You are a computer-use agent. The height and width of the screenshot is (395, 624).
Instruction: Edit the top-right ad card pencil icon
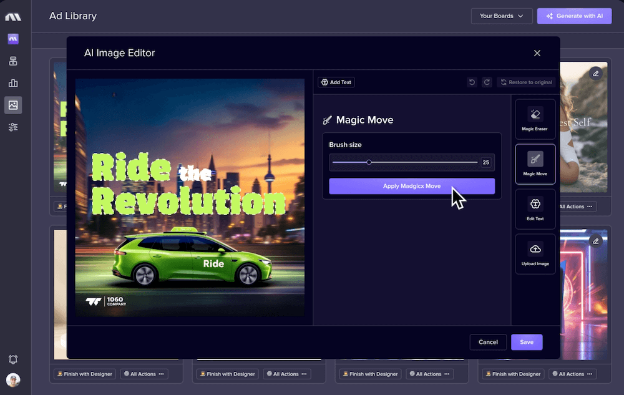[x=596, y=74]
